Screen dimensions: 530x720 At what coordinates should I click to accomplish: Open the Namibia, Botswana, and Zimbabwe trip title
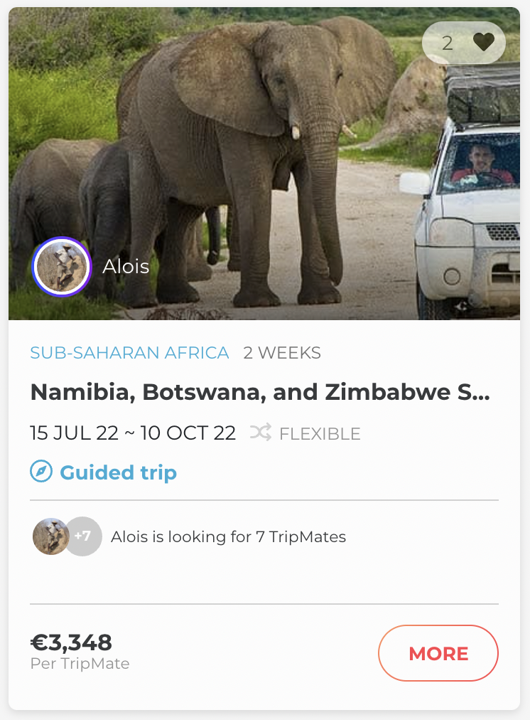click(x=260, y=392)
